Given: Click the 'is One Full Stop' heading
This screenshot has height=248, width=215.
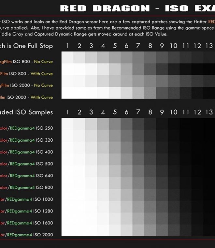Looking at the screenshot, I should tap(30, 46).
